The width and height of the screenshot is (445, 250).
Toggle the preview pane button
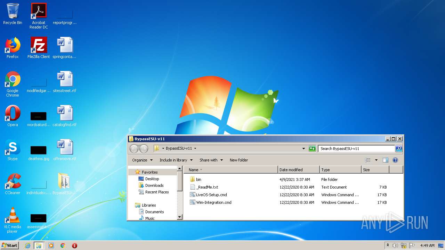click(385, 160)
